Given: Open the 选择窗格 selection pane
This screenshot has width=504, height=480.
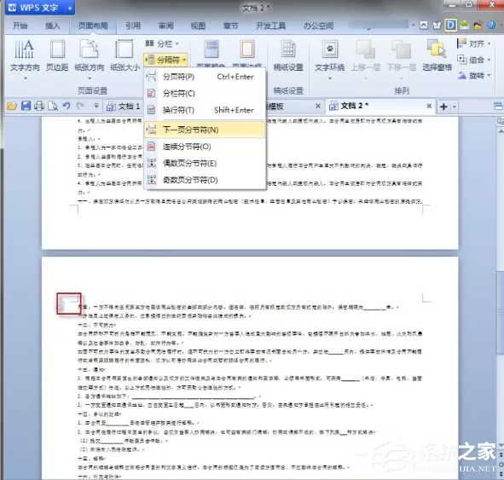Looking at the screenshot, I should pos(437,55).
